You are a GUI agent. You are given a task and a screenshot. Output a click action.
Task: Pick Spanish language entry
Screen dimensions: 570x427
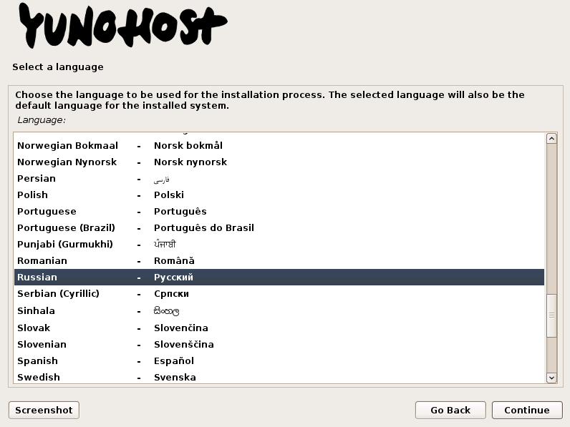[x=279, y=361]
